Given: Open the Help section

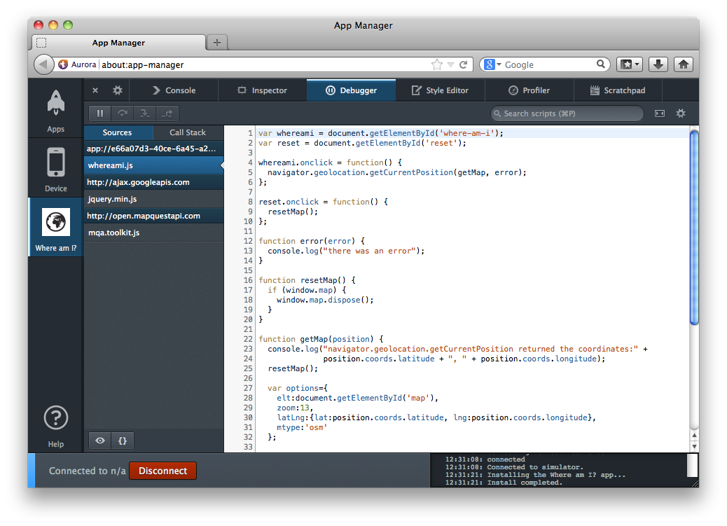Looking at the screenshot, I should (55, 426).
